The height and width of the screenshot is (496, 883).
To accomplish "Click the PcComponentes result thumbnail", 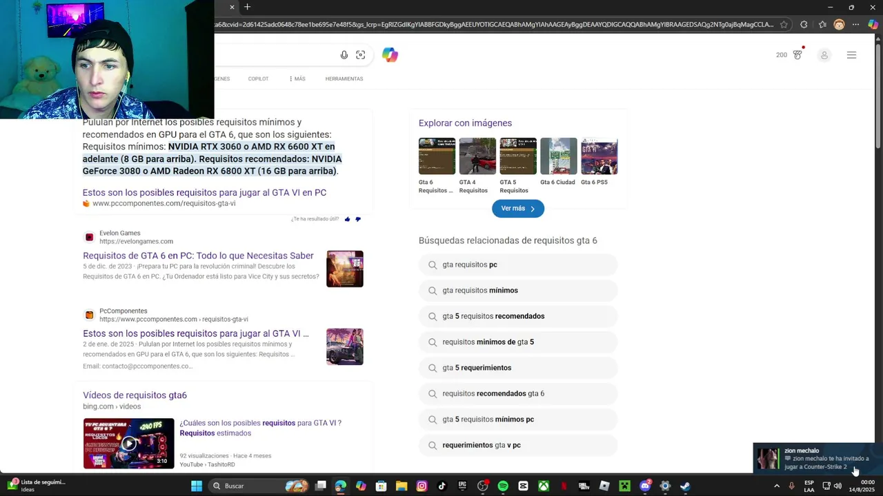I will pyautogui.click(x=345, y=347).
